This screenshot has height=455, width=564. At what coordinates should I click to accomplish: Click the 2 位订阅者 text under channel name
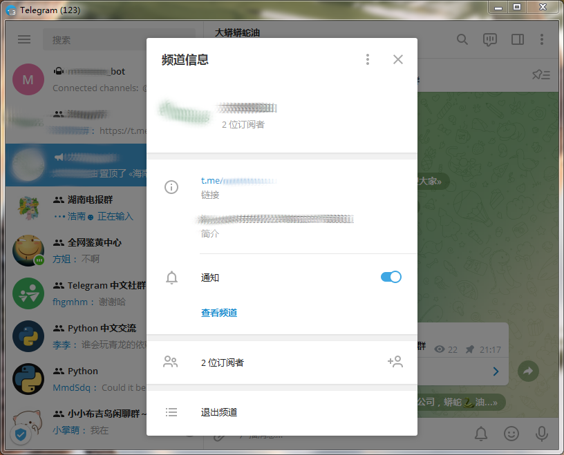(x=243, y=125)
